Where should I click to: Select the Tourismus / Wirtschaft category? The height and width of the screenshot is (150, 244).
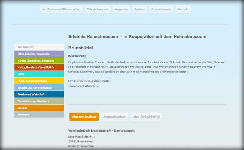(39, 94)
